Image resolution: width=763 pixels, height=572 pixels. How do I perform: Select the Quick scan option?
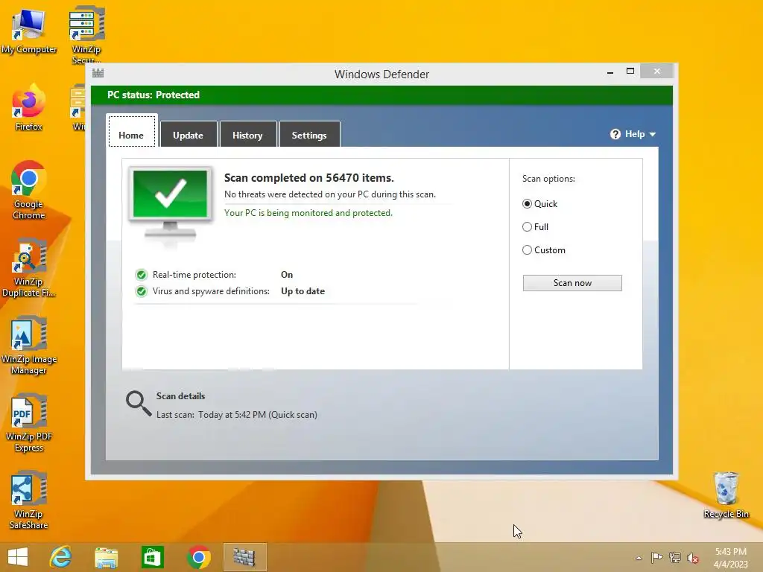[527, 204]
